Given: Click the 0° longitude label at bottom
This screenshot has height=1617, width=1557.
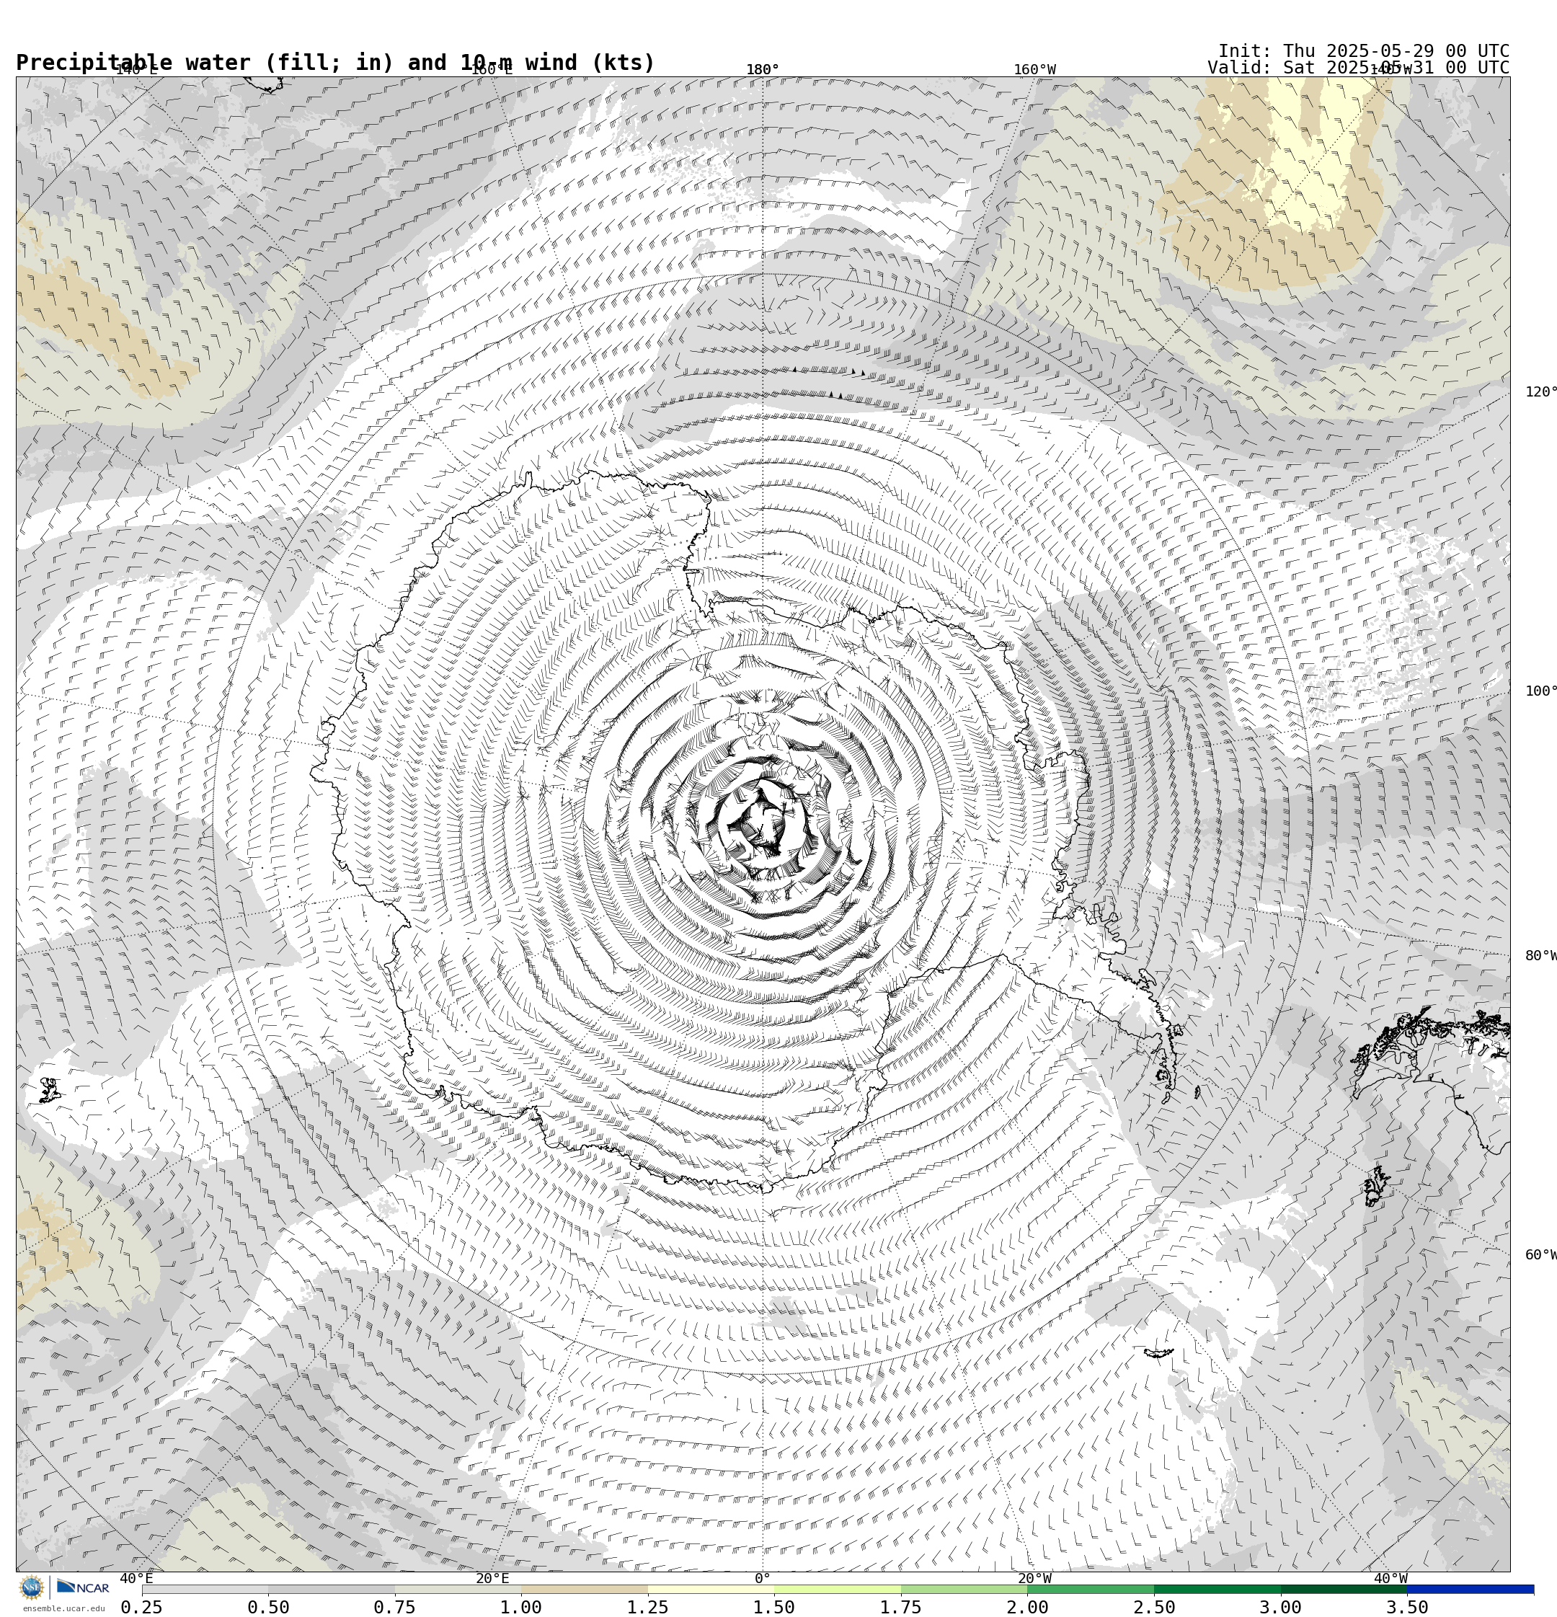Looking at the screenshot, I should pyautogui.click(x=763, y=1579).
